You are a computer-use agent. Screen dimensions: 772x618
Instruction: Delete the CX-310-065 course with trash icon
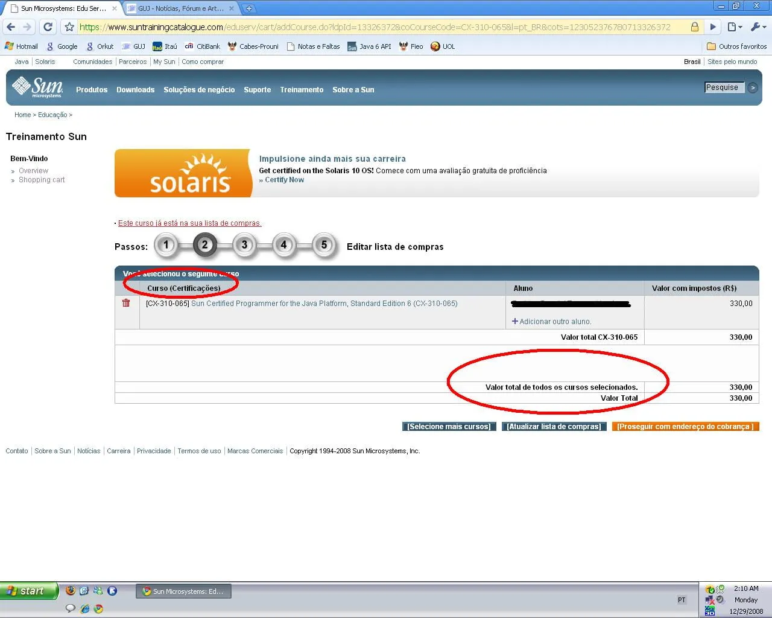pyautogui.click(x=126, y=303)
